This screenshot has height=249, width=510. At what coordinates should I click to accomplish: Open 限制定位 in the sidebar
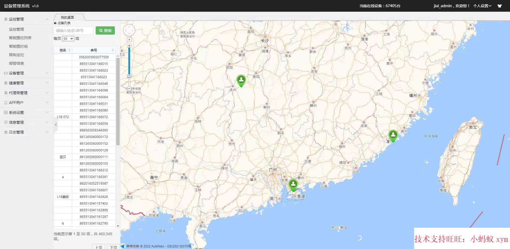17,55
